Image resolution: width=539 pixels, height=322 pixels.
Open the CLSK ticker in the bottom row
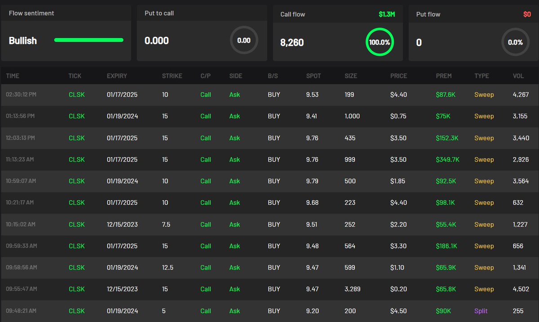coord(76,311)
